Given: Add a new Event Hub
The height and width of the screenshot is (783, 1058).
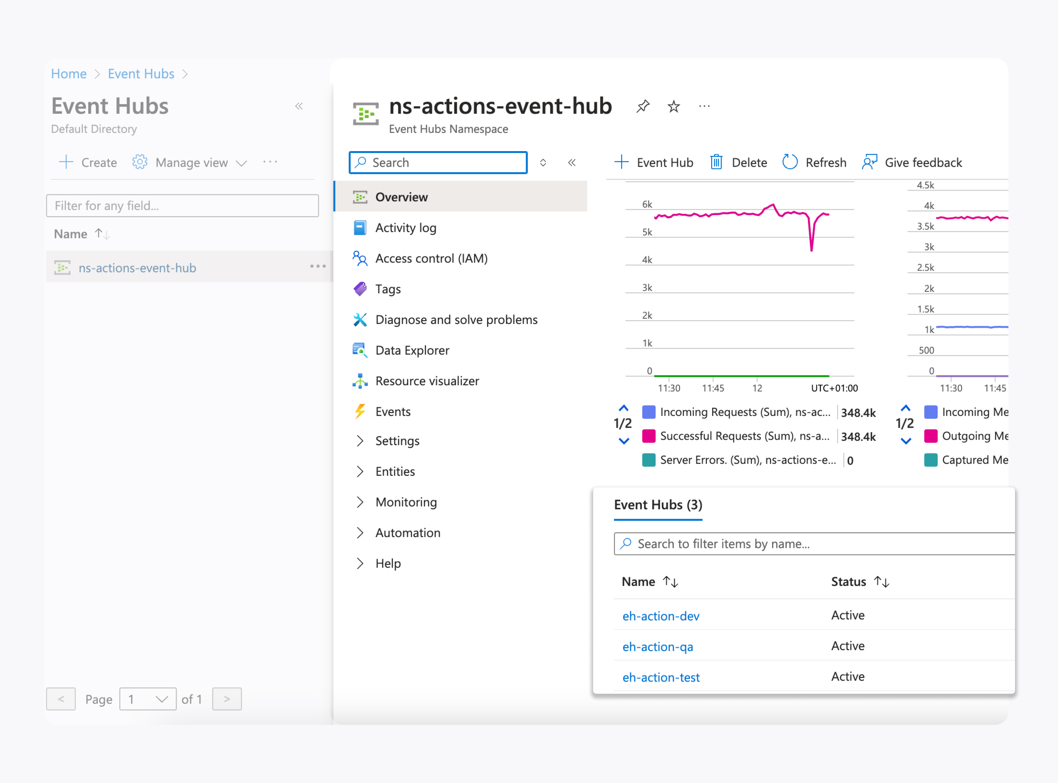Looking at the screenshot, I should click(653, 163).
